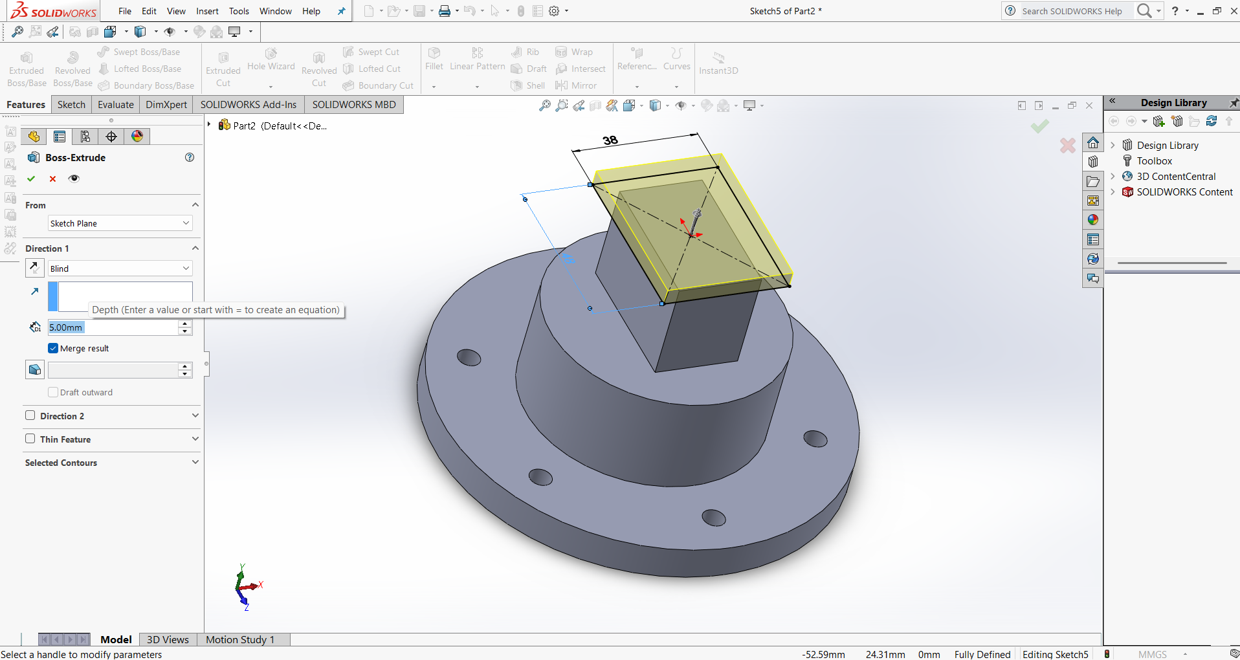Select Toolbox in Design Library
The height and width of the screenshot is (660, 1240).
tap(1155, 160)
